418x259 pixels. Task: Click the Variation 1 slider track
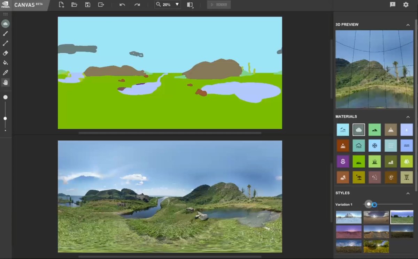tap(394, 204)
